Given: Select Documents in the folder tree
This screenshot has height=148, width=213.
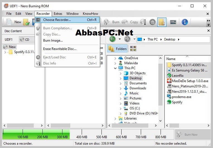Looking at the screenshot, I should click(x=138, y=83).
